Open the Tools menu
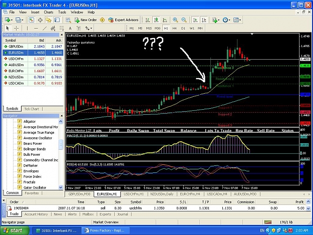Image resolution: width=313 pixels, height=235 pixels. pyautogui.click(x=62, y=12)
